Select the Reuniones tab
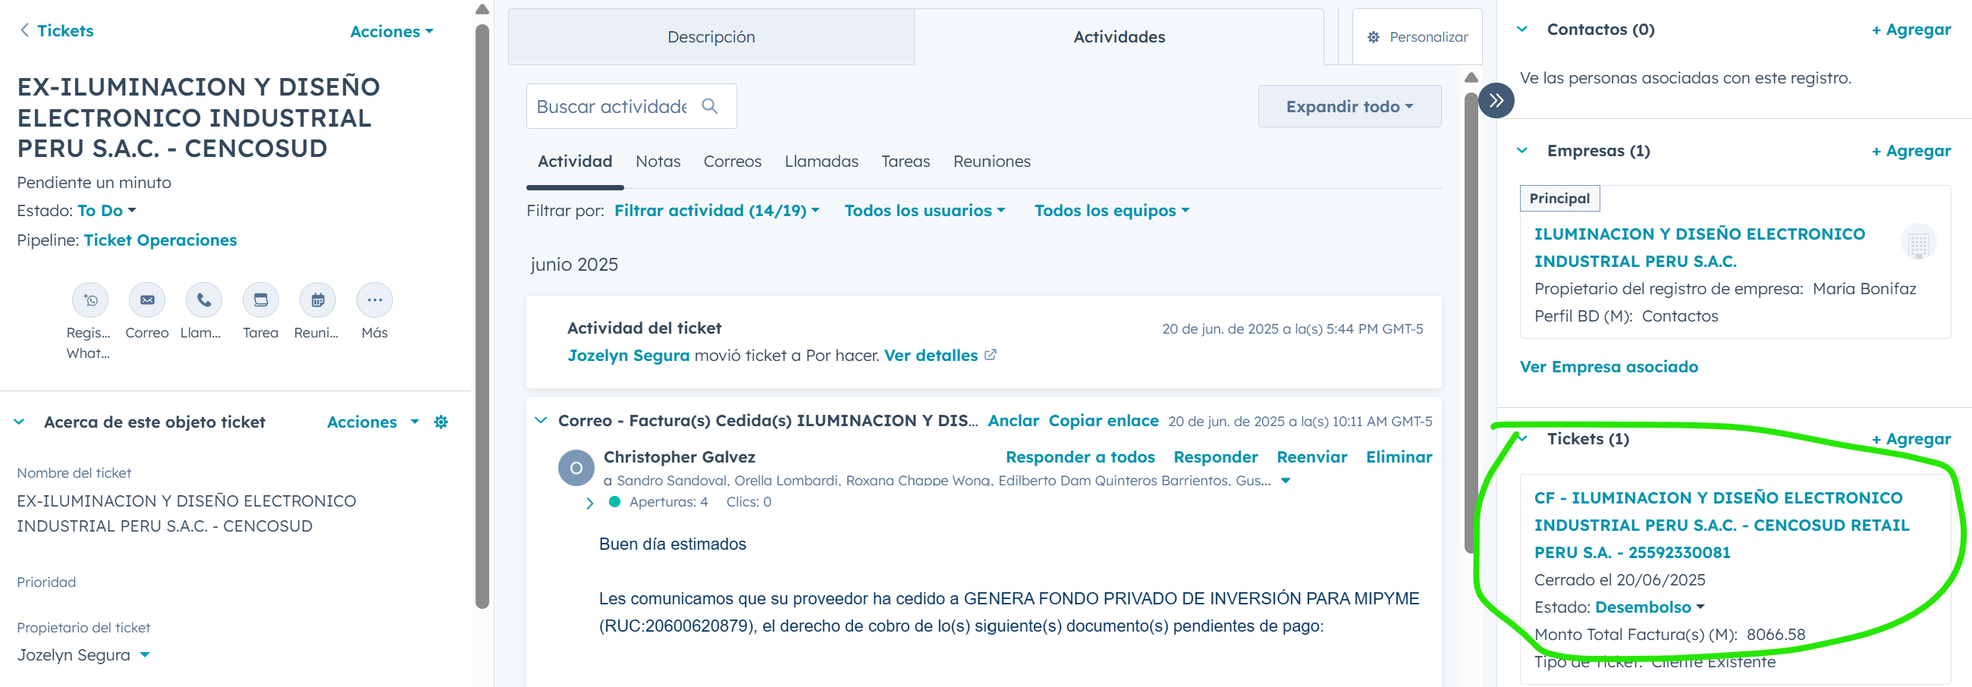 (x=991, y=162)
